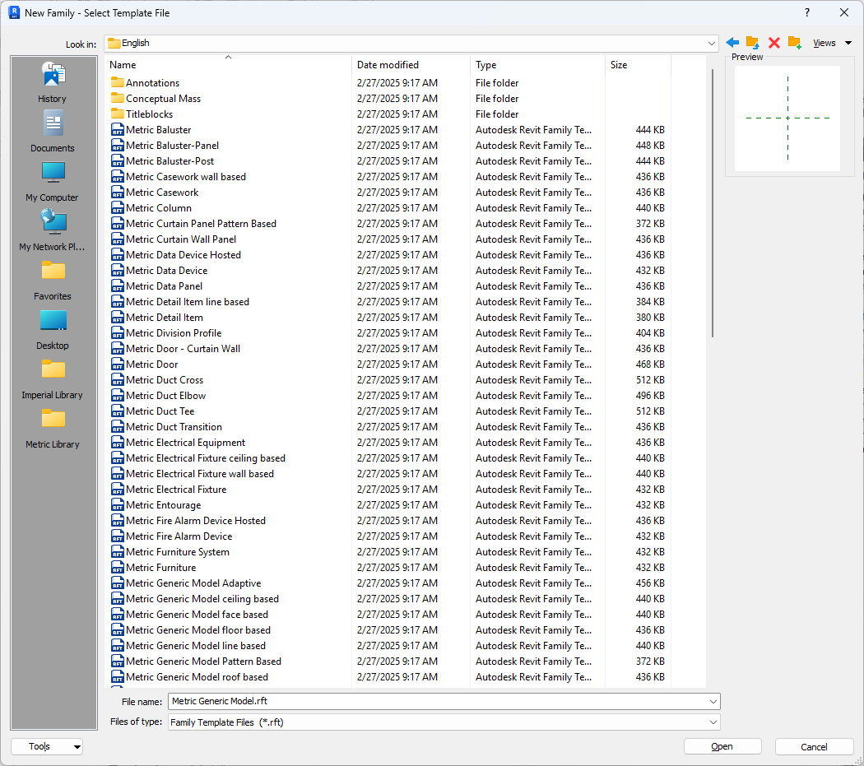Expand the File name dropdown arrow
The width and height of the screenshot is (864, 766).
[713, 702]
